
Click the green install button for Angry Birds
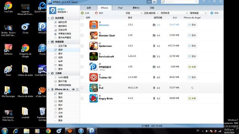tap(192, 98)
